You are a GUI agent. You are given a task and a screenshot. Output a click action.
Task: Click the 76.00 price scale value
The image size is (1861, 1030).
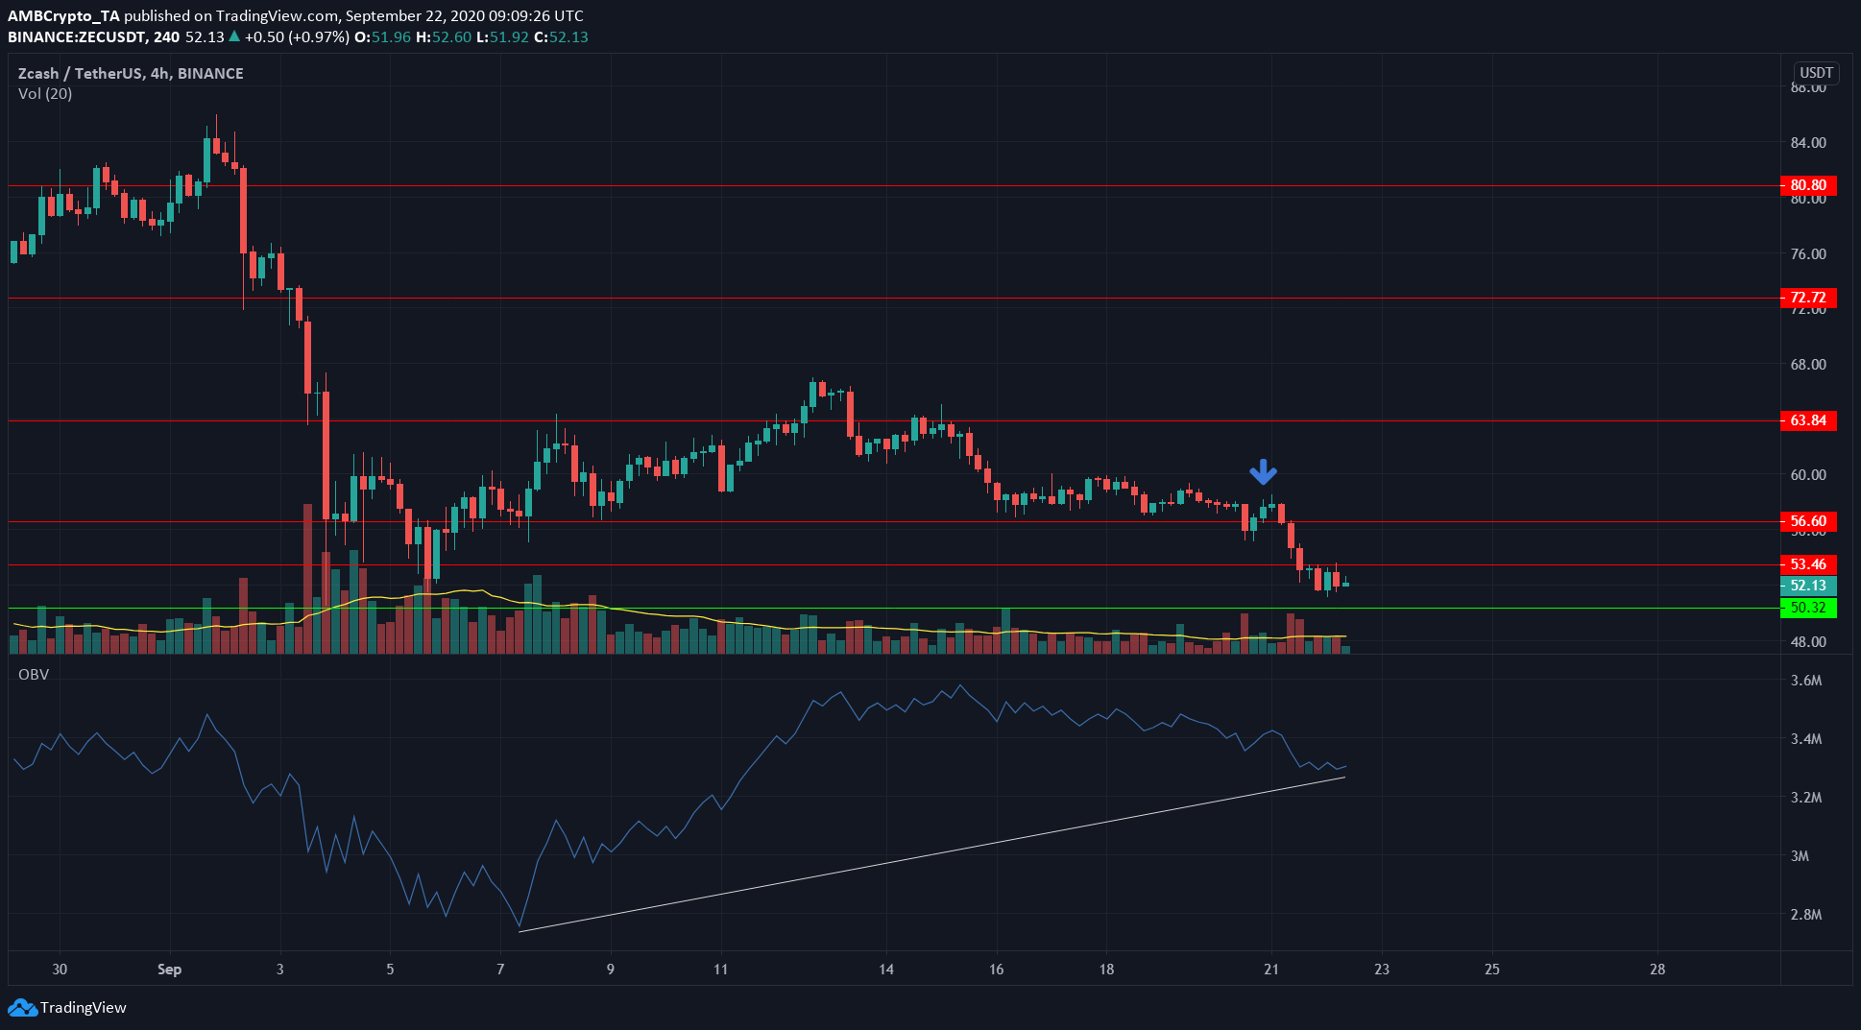click(1808, 254)
